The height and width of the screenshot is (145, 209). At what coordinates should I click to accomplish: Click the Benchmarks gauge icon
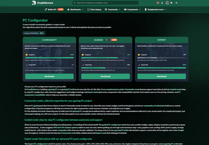(x=68, y=10)
